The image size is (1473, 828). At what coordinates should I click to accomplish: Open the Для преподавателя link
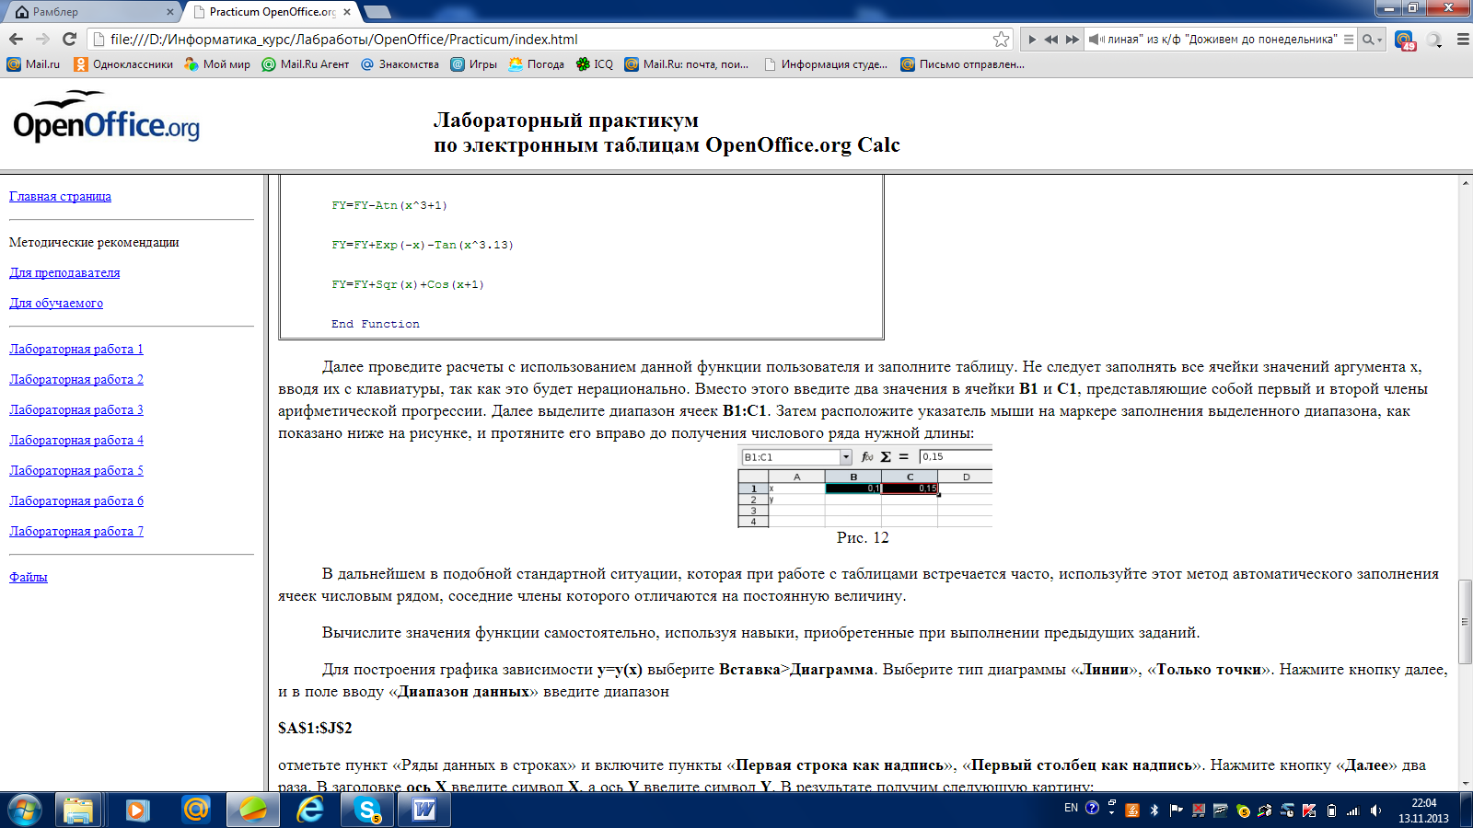tap(64, 272)
